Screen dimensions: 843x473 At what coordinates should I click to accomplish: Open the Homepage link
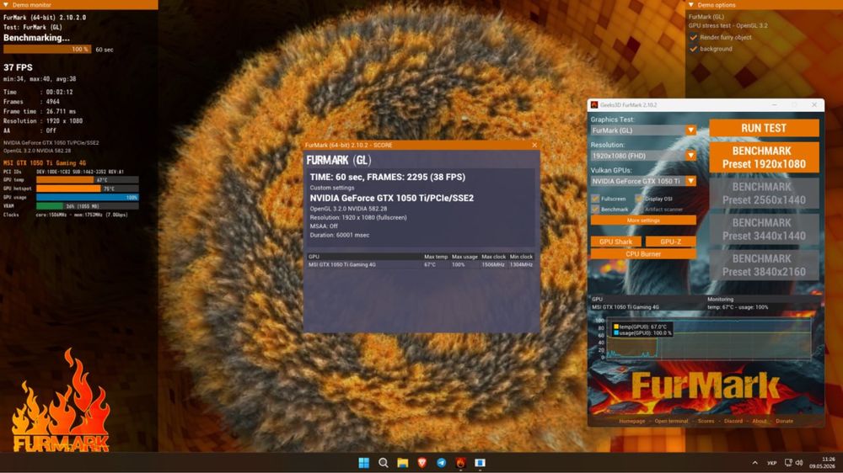tap(631, 422)
